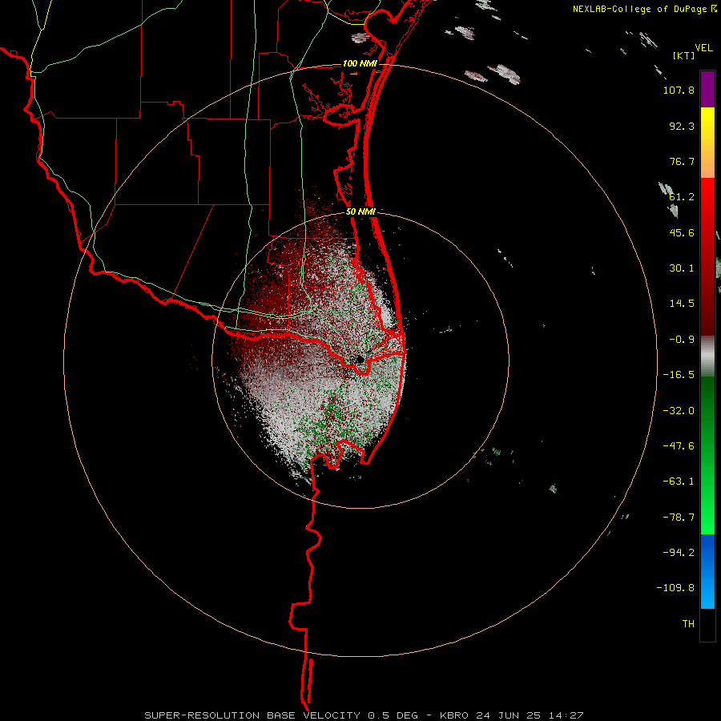
Task: Click the VEL legend title
Action: point(704,48)
